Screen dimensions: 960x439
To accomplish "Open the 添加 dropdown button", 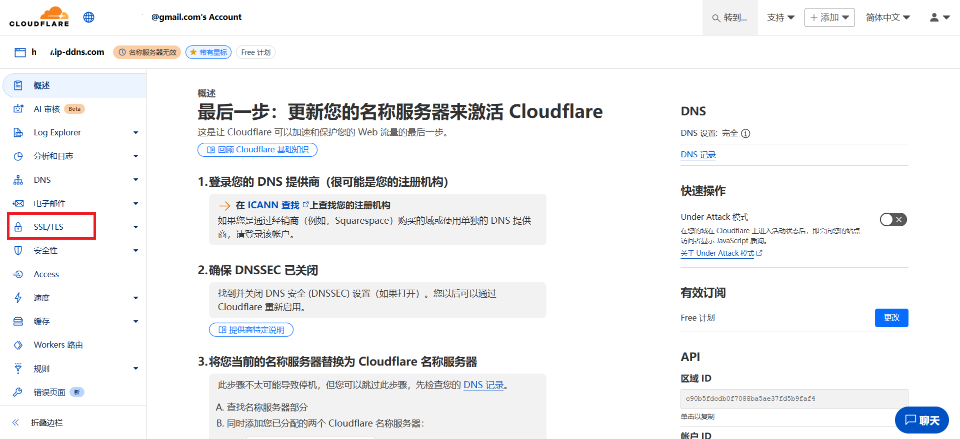I will click(829, 17).
